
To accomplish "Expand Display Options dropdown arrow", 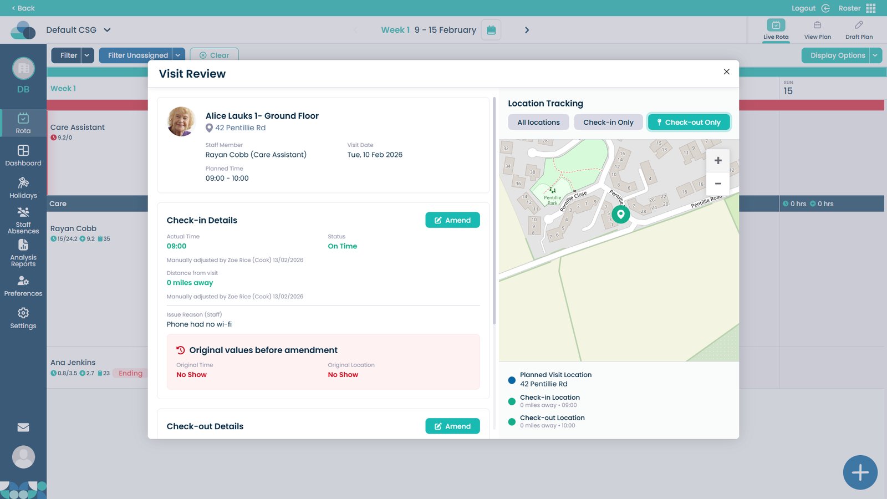I will (875, 55).
